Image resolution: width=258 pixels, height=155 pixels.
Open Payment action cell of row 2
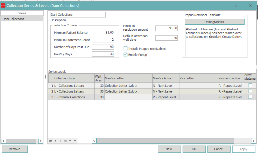click(x=230, y=91)
